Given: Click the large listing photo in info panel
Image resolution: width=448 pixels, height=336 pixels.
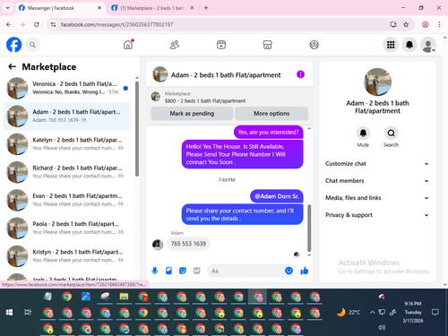Looking at the screenshot, I should tap(377, 82).
